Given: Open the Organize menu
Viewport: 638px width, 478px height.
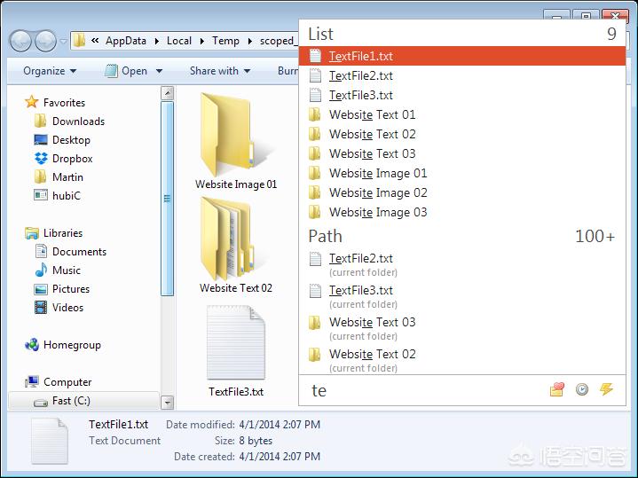Looking at the screenshot, I should point(50,71).
